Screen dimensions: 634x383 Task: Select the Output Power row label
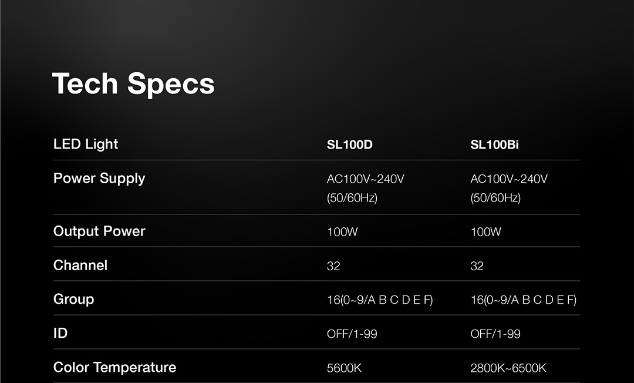(99, 231)
